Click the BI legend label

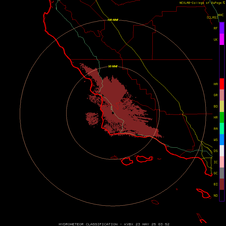[x=215, y=184]
